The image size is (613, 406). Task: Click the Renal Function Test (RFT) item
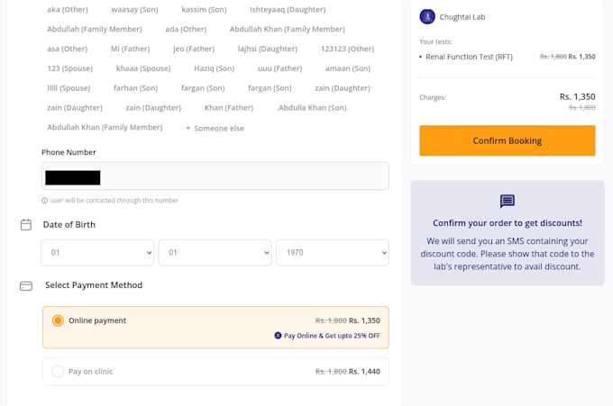(469, 57)
